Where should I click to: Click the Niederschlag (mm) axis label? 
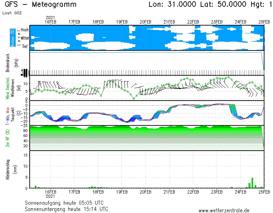point(10,169)
